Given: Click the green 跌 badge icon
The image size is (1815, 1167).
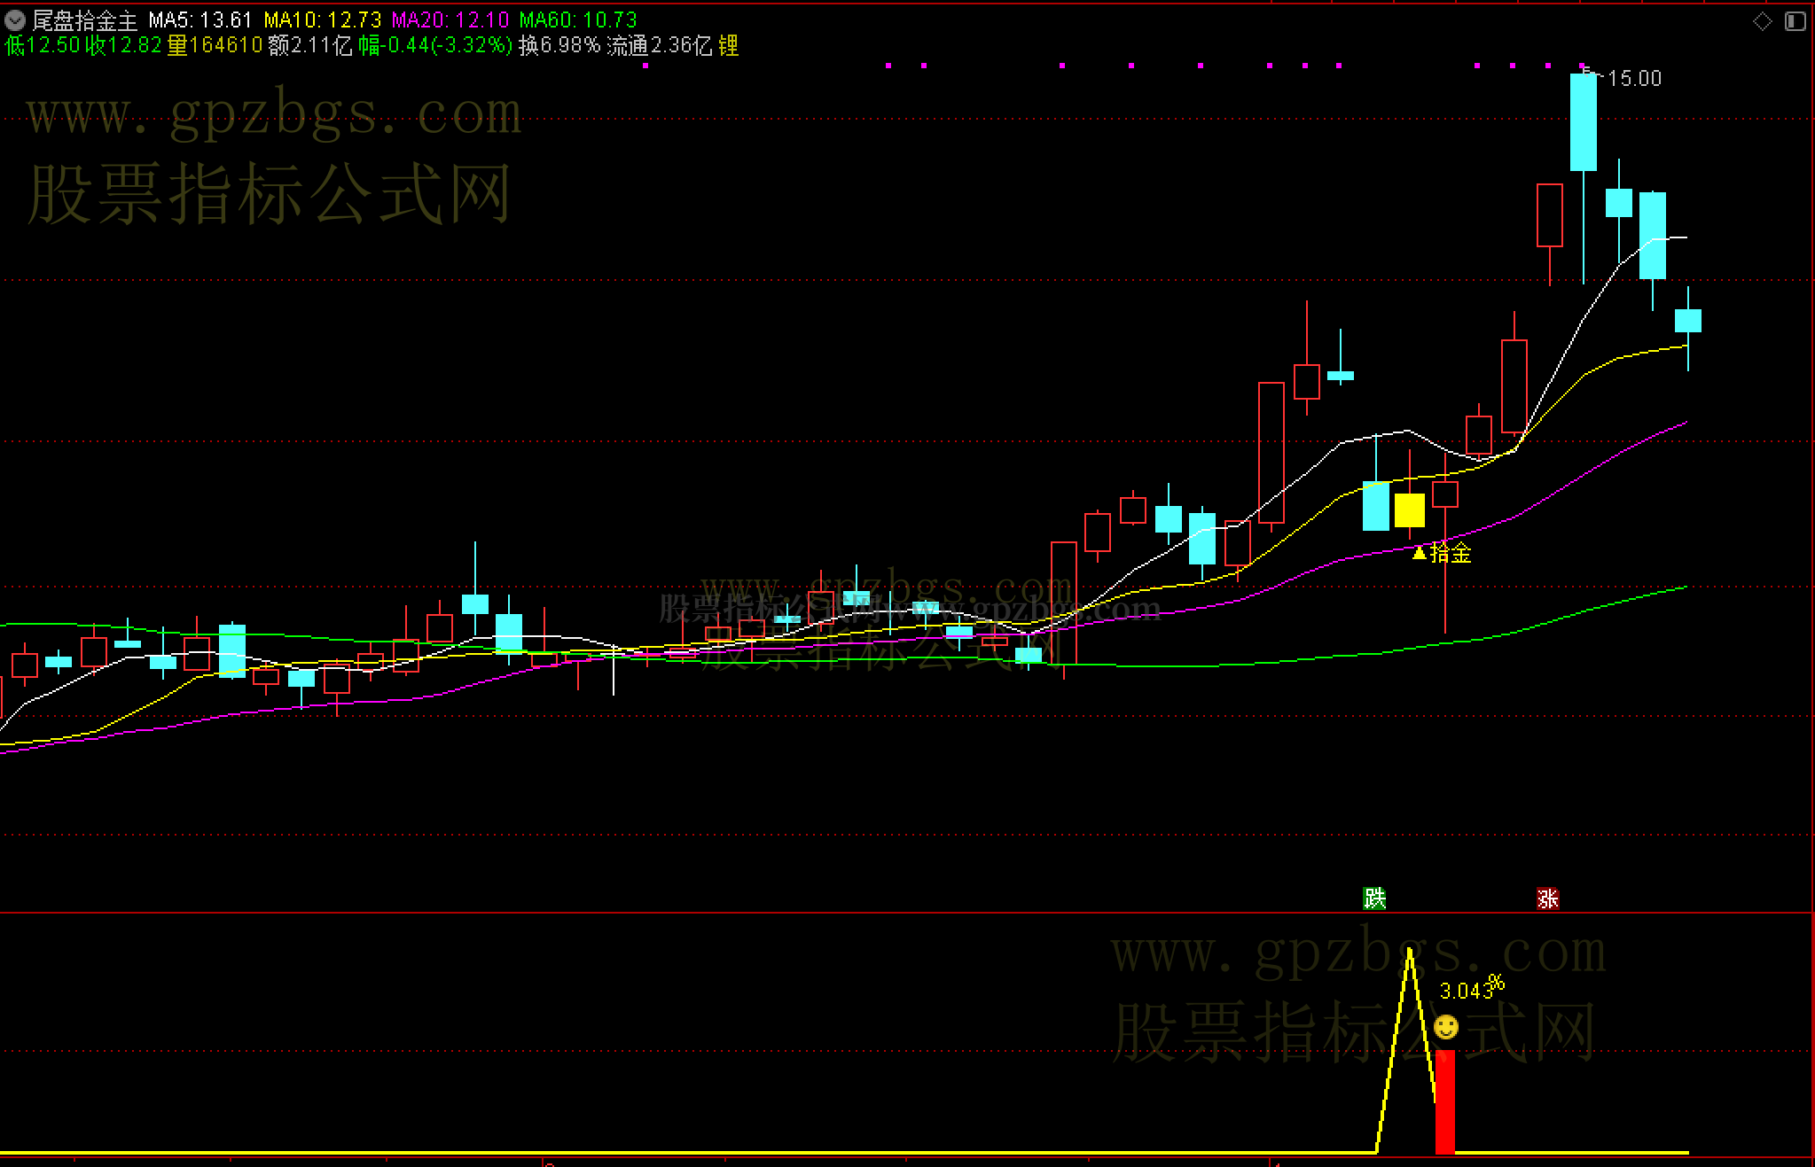Looking at the screenshot, I should (1374, 899).
